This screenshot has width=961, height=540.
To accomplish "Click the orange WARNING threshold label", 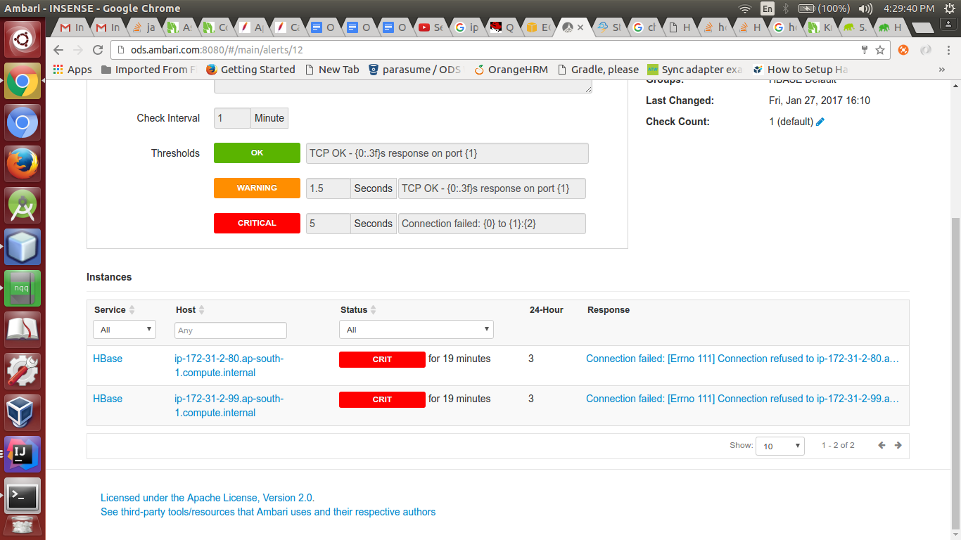I will coord(257,188).
